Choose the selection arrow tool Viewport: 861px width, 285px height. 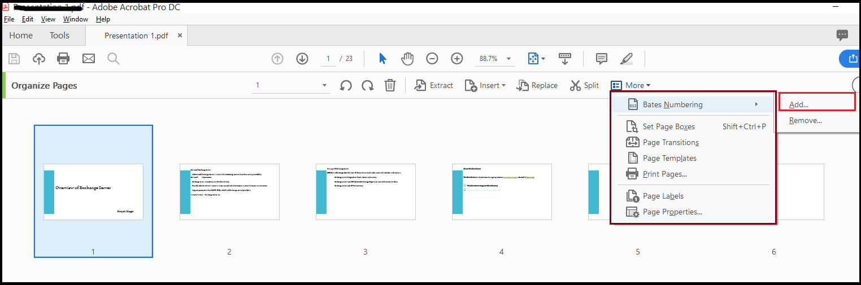382,59
